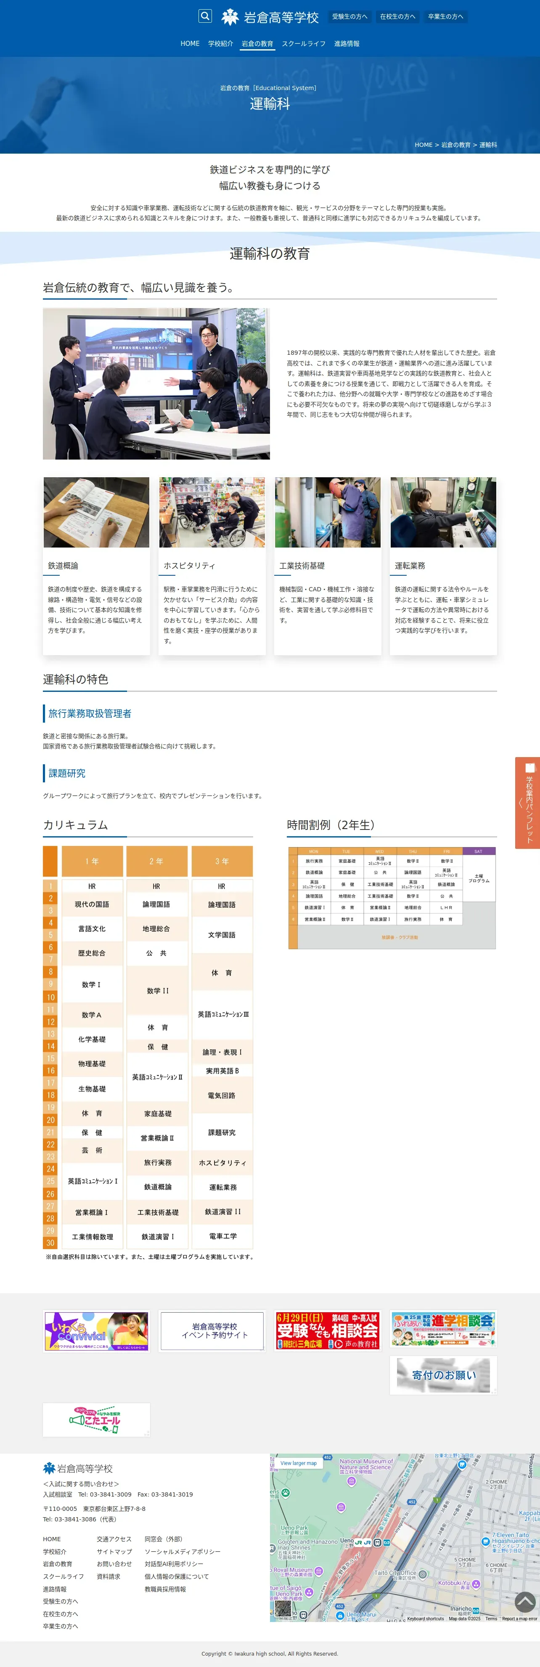Viewport: 540px width, 1667px height.
Task: Click the classroom presentation photo
Action: [156, 384]
